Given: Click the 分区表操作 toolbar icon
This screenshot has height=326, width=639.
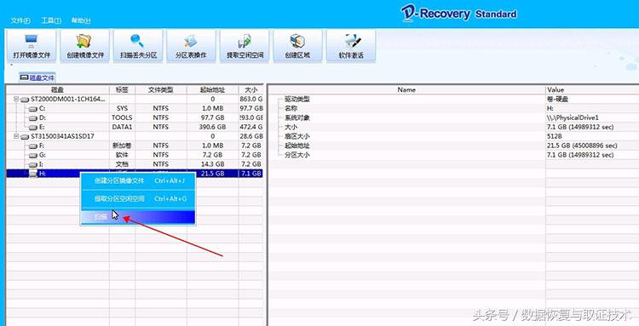Looking at the screenshot, I should coord(190,41).
